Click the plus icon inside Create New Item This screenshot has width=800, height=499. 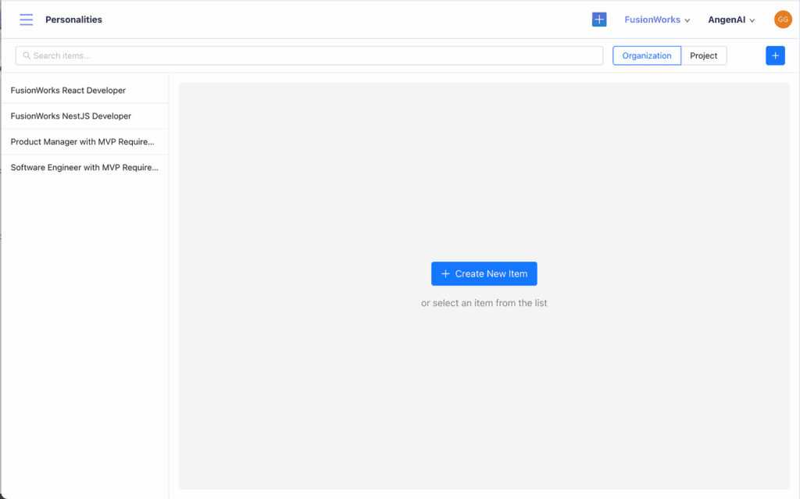click(x=445, y=274)
